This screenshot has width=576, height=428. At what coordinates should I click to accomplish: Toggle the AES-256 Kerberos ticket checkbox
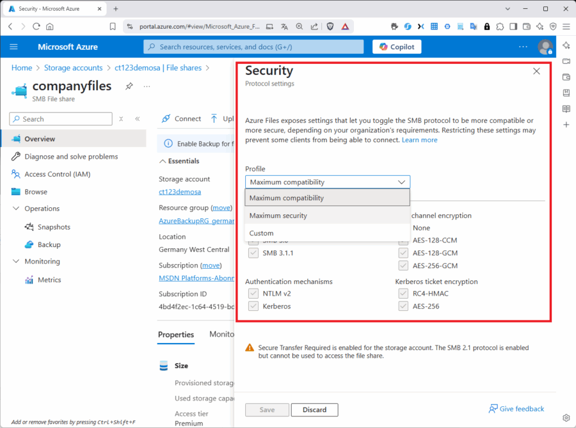pyautogui.click(x=403, y=306)
